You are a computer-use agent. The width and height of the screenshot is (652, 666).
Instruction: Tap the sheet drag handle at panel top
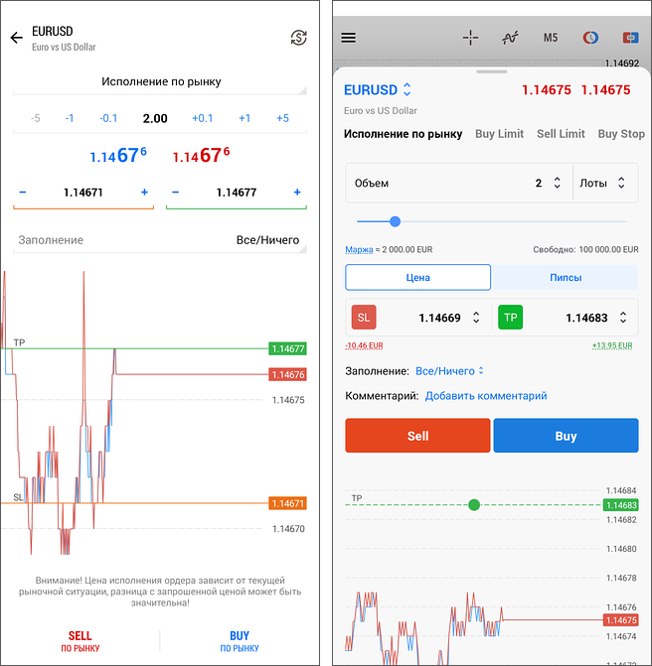pos(492,71)
